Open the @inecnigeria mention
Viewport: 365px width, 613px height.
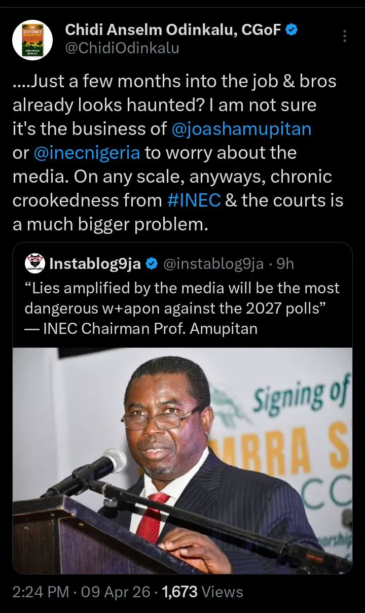click(x=87, y=153)
